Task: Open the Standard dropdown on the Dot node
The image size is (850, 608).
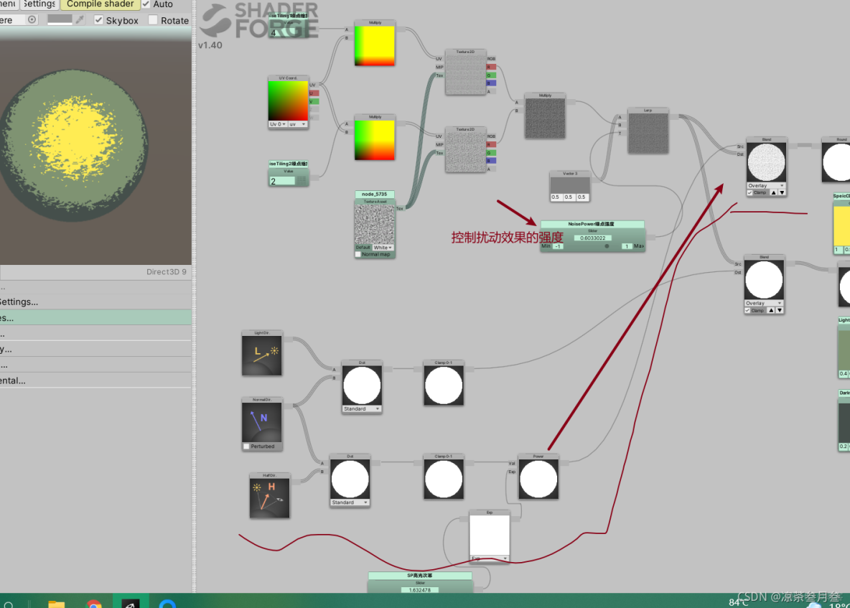Action: pyautogui.click(x=361, y=408)
